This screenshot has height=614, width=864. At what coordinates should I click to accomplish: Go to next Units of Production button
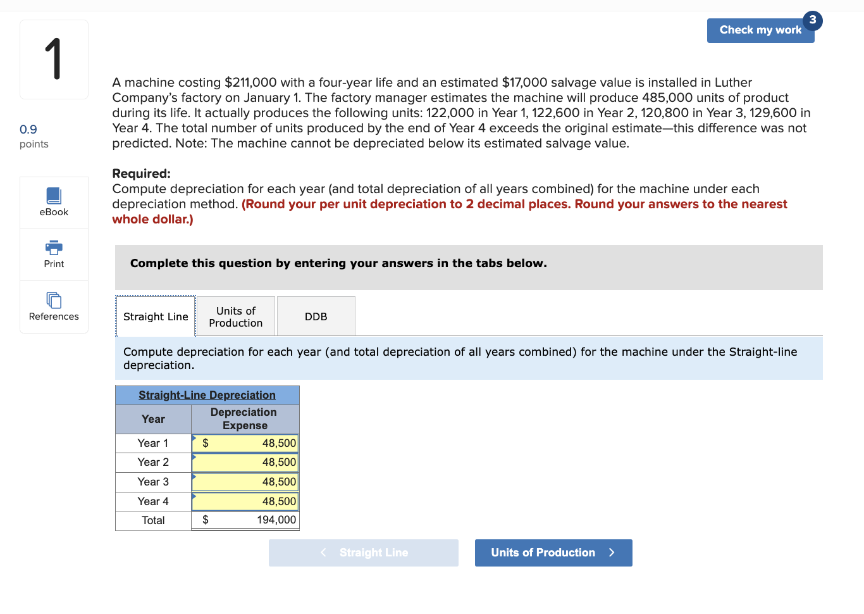(x=553, y=553)
